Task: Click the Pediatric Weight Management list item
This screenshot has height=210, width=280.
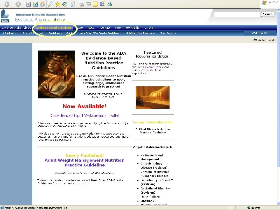Action: tap(153, 157)
